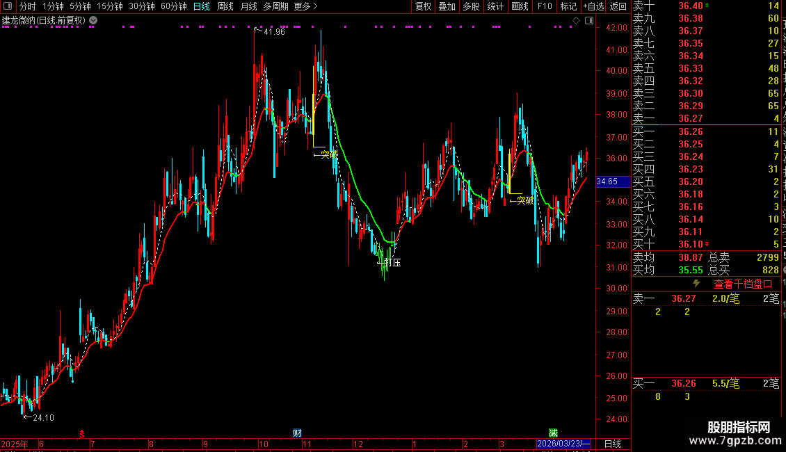Click the 财 marker on the timeline

pyautogui.click(x=297, y=433)
